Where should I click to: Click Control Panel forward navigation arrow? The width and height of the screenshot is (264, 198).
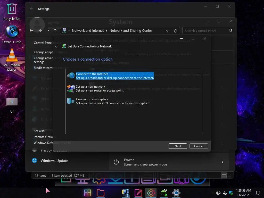(40, 30)
